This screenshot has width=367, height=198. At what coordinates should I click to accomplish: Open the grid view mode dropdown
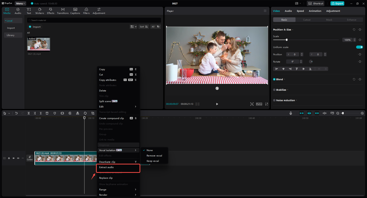133,27
